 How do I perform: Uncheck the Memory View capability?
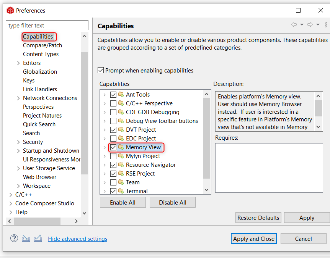[113, 147]
